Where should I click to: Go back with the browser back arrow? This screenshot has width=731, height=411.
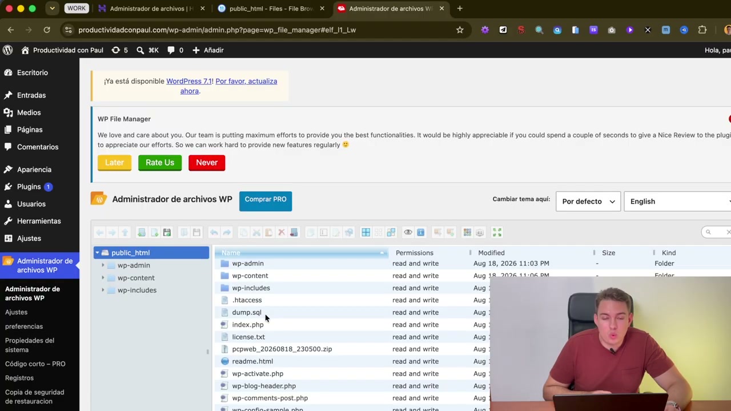pos(11,30)
